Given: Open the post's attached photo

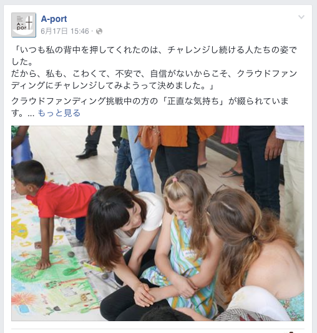Looking at the screenshot, I should click(x=157, y=223).
